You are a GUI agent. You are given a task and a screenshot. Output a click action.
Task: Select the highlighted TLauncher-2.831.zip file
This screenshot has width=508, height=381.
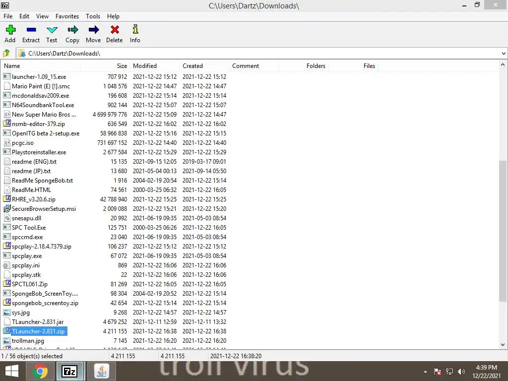coord(38,331)
